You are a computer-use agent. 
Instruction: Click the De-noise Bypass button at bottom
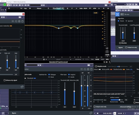[x=14, y=113]
